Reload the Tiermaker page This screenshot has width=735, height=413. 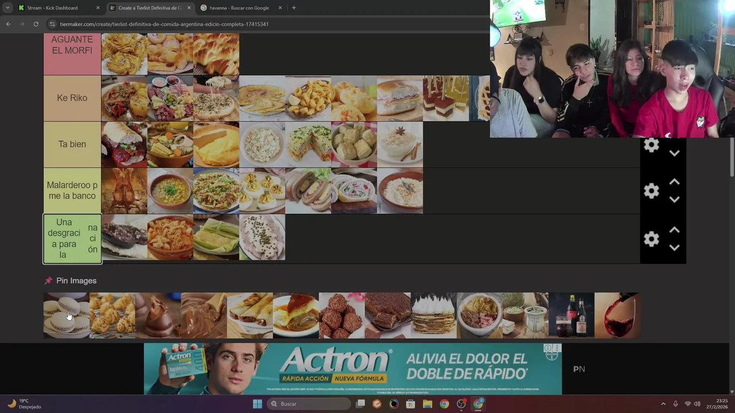pos(36,24)
